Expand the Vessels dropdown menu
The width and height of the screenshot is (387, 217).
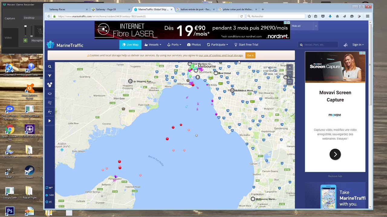tap(153, 45)
